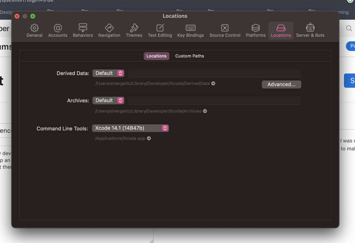Open the Text Editing preferences pane

tap(160, 31)
